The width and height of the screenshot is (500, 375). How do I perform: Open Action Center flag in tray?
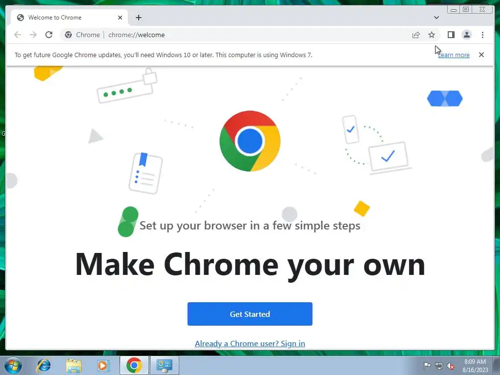(x=426, y=365)
